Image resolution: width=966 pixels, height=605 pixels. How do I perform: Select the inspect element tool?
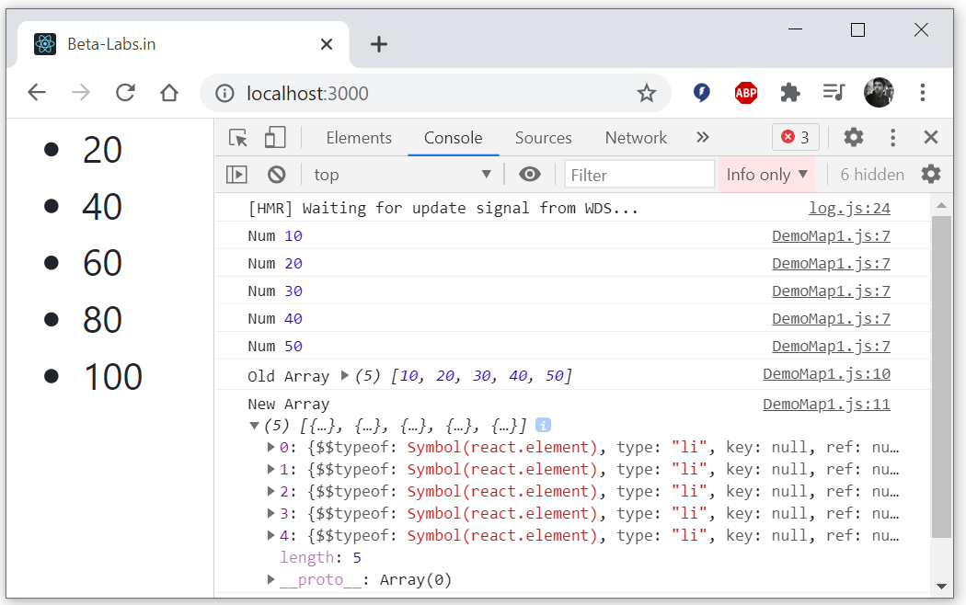[x=237, y=136]
